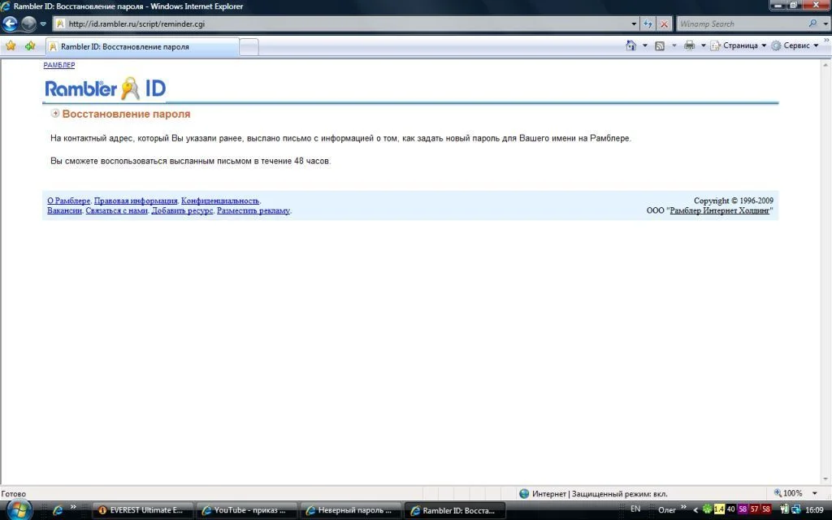Click the Copyright © 1996-2009 text
The width and height of the screenshot is (832, 520).
coord(734,201)
